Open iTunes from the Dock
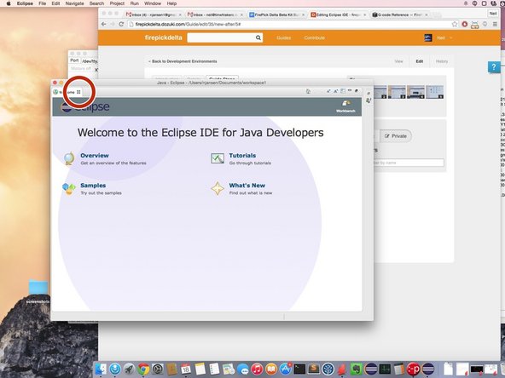This screenshot has width=505, height=378. (257, 369)
